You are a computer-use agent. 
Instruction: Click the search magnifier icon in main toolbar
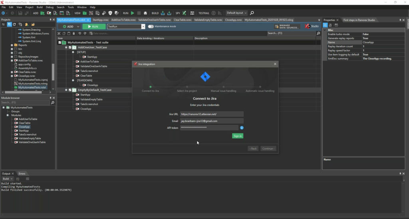(252, 13)
